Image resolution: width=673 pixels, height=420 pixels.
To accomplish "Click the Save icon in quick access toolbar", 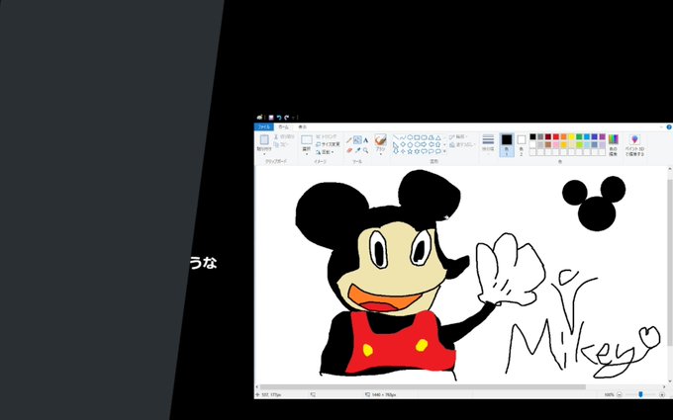I will (271, 118).
